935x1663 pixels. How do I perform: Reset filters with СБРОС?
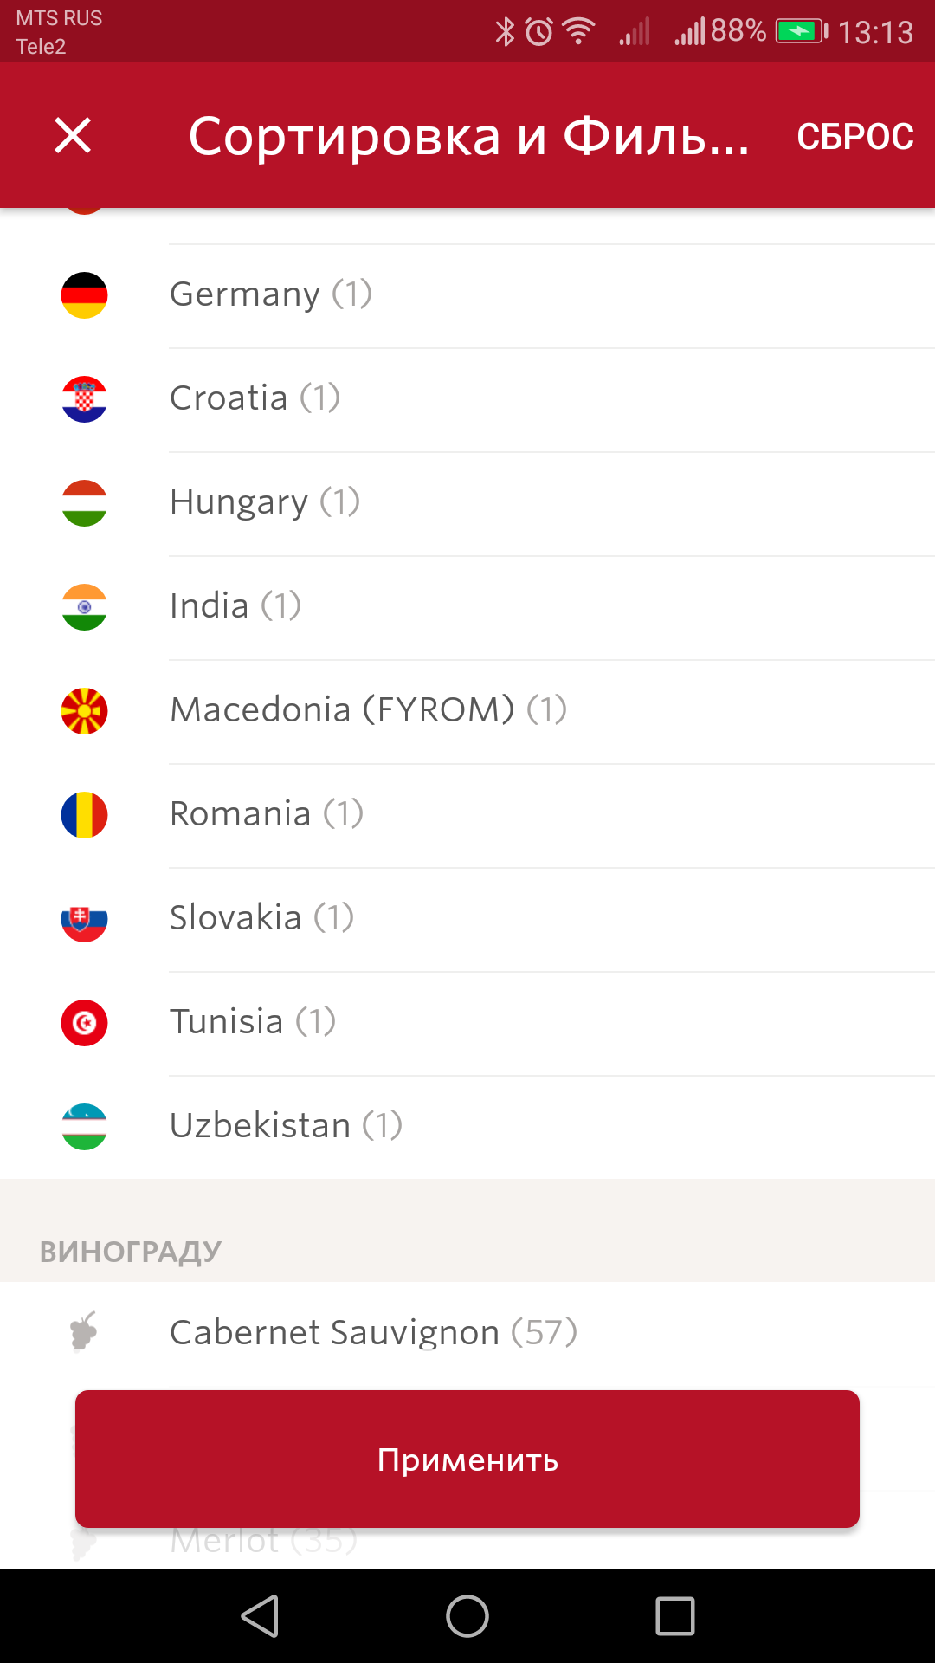pyautogui.click(x=854, y=136)
